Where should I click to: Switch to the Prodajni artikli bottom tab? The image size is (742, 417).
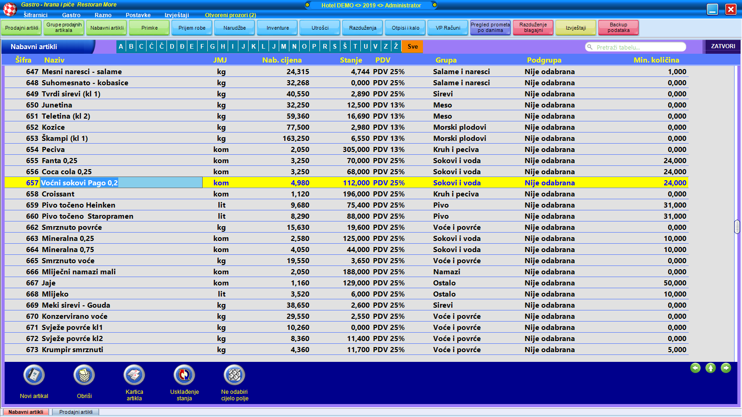click(76, 412)
